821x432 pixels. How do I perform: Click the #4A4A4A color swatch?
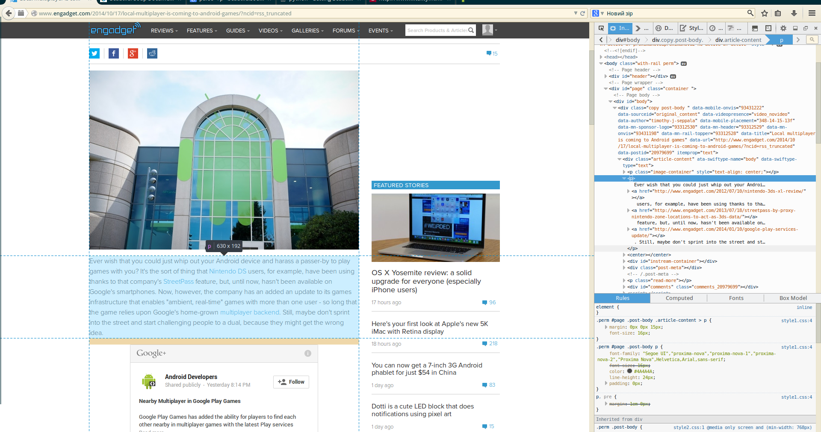coord(629,371)
